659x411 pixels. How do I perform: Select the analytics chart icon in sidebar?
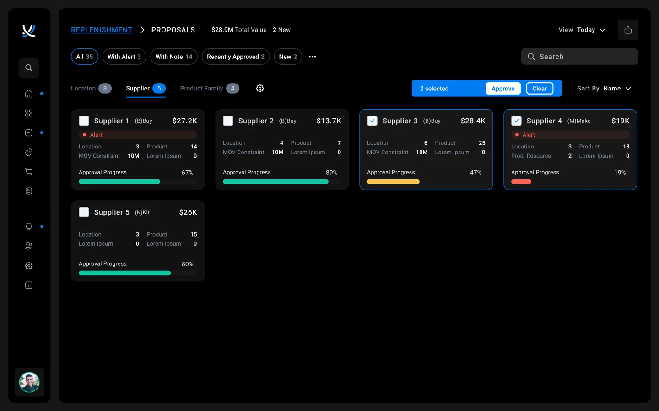pos(28,132)
